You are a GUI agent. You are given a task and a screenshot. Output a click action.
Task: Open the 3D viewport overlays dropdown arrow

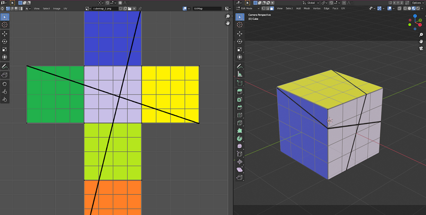coord(393,9)
